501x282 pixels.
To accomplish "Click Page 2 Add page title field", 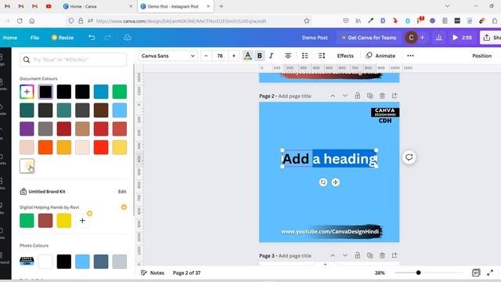I will (294, 96).
